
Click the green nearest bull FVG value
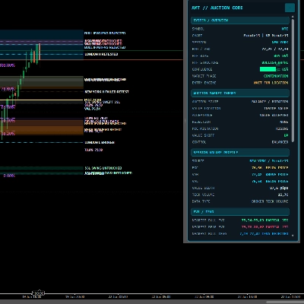tap(264, 220)
